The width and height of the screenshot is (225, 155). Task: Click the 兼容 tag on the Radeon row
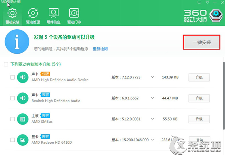pyautogui.click(x=45, y=137)
